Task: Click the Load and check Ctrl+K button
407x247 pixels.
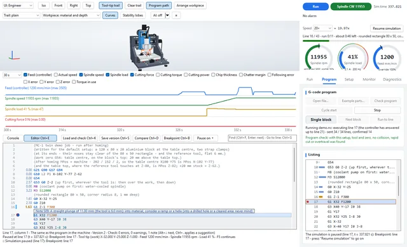Action: pyautogui.click(x=79, y=138)
